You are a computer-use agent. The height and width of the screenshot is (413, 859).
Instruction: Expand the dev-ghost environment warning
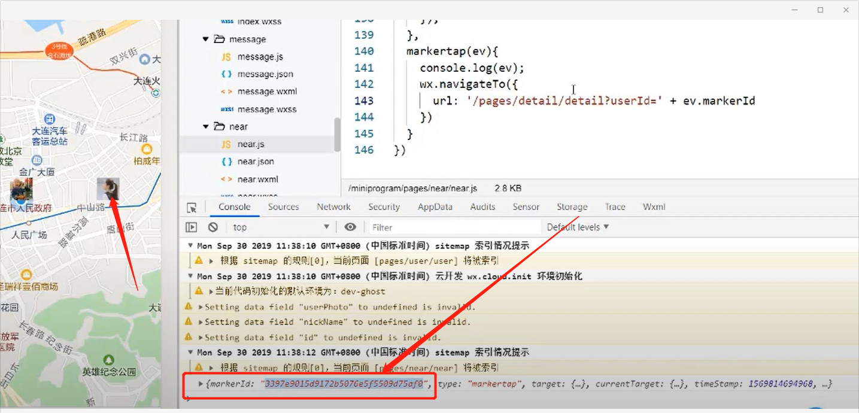(211, 291)
